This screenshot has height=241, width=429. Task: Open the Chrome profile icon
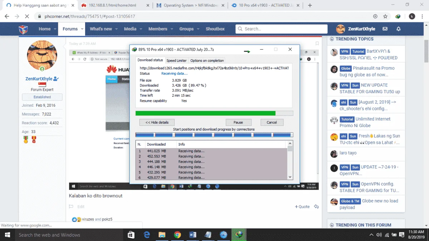tap(412, 16)
